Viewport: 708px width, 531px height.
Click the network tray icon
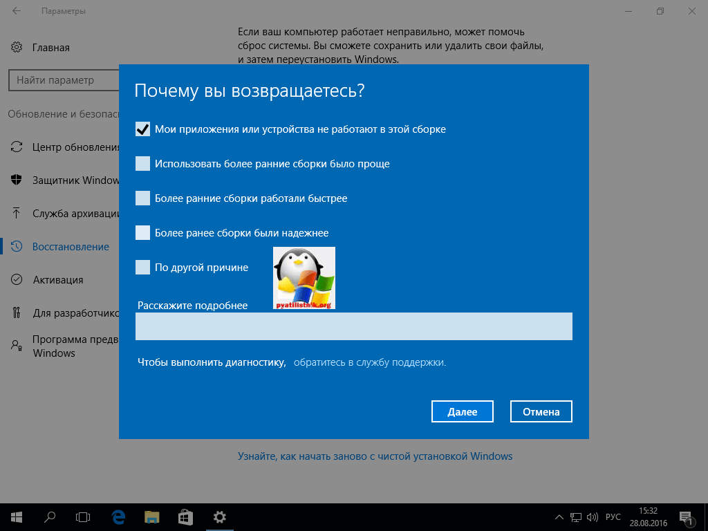click(576, 517)
